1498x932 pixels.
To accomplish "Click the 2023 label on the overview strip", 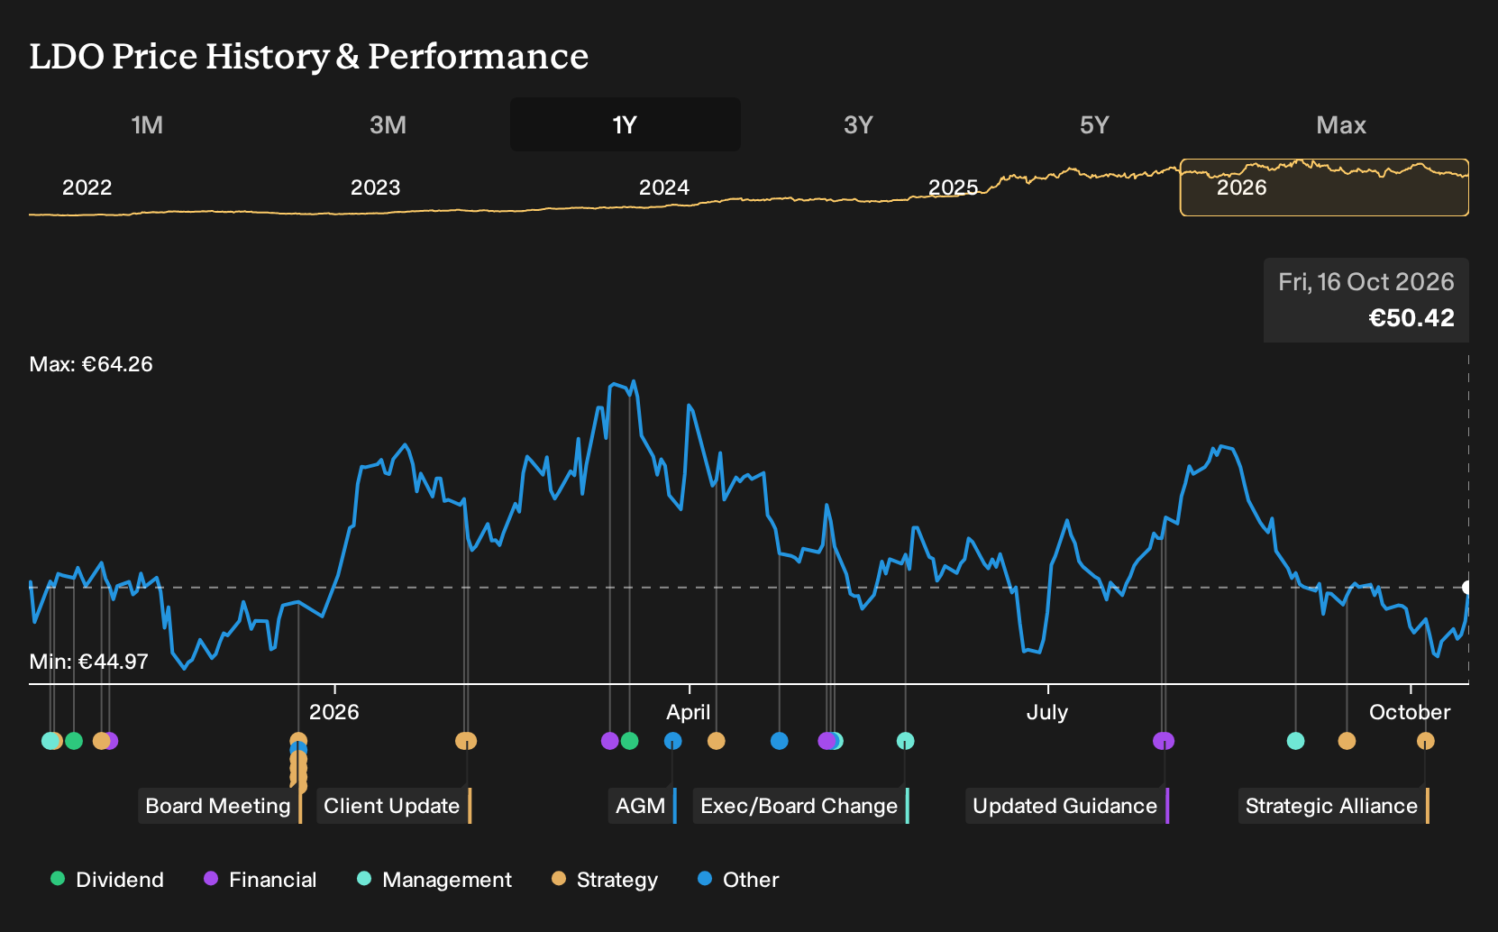I will coord(375,187).
